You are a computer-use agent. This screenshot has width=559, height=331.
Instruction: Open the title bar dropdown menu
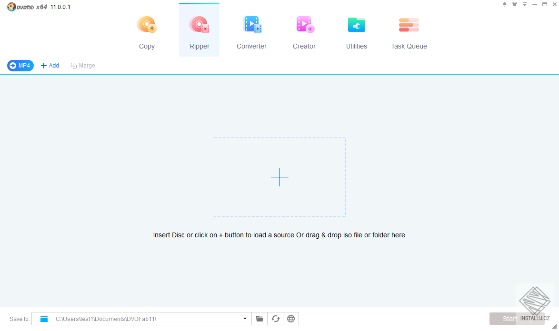tap(524, 4)
